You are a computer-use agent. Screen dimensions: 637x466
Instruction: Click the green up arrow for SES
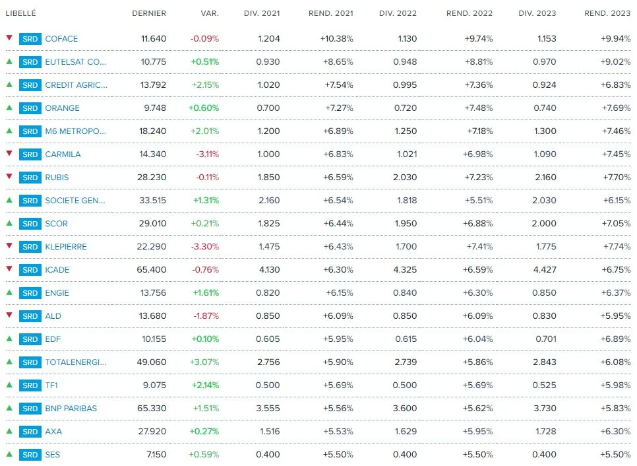(9, 454)
